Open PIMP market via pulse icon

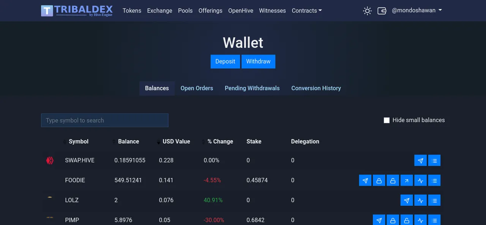pos(420,220)
